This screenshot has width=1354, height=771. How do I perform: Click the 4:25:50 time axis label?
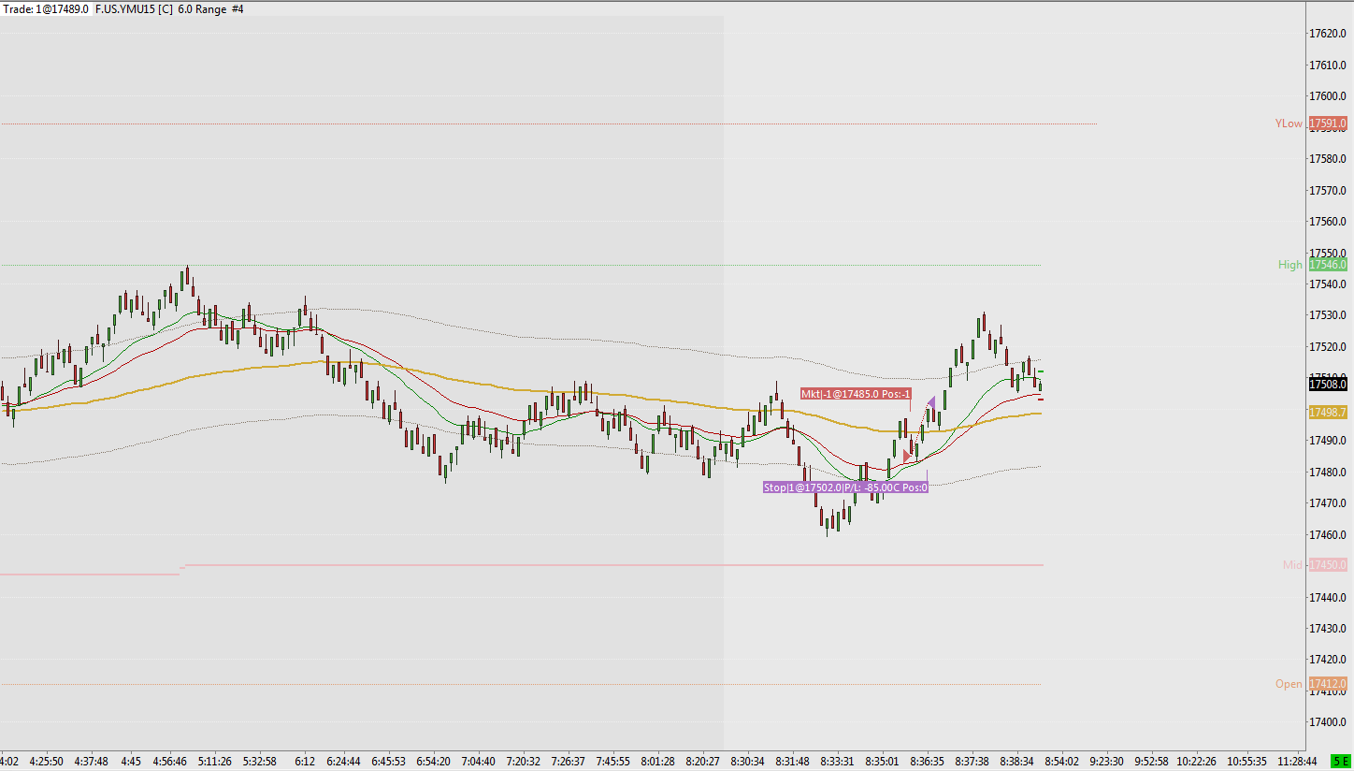point(45,762)
